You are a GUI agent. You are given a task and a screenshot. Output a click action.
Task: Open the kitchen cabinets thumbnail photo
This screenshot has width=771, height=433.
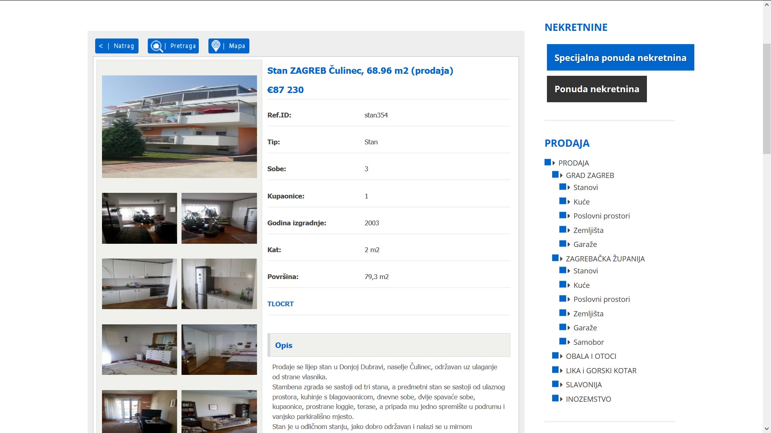coord(139,284)
